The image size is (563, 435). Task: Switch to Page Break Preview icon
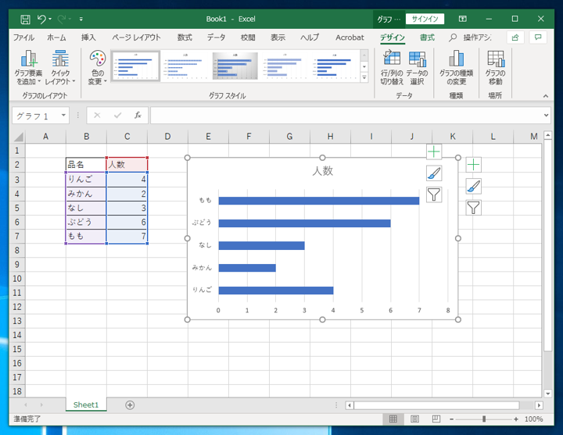coord(436,419)
